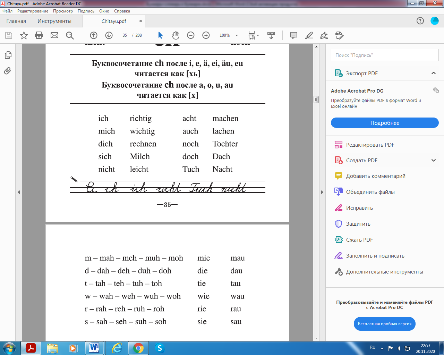Select the arrow Selection tool
Viewport: 444px width, 355px height.
click(160, 35)
